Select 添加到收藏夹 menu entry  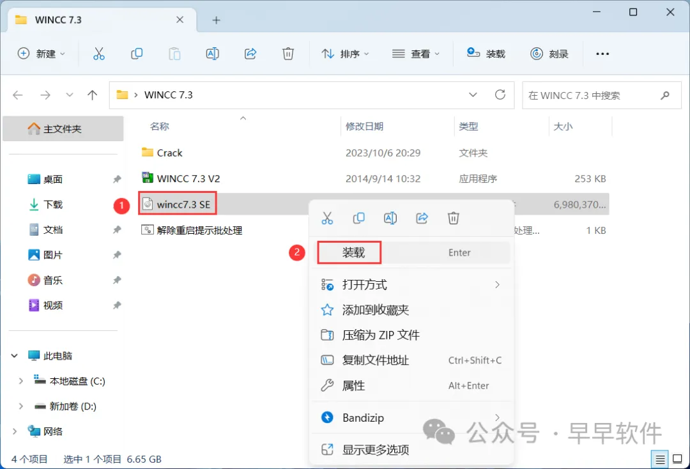(412, 310)
